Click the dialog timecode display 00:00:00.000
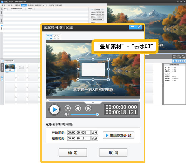 [121, 107]
